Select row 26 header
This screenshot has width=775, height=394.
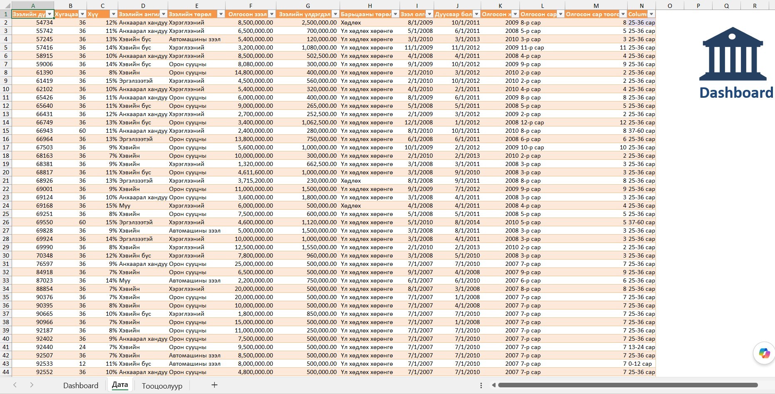pos(6,222)
